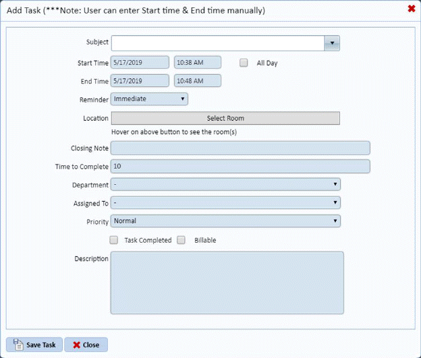Viewport: 421px width, 358px height.
Task: Click the Save Task button label
Action: 40,345
